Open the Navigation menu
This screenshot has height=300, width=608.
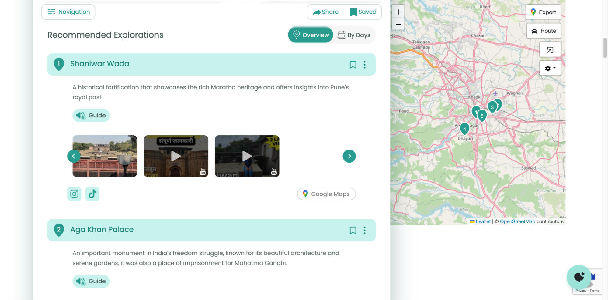coord(68,12)
